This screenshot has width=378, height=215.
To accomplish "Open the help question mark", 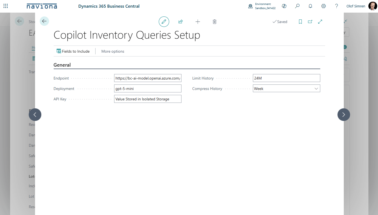I will pyautogui.click(x=337, y=6).
